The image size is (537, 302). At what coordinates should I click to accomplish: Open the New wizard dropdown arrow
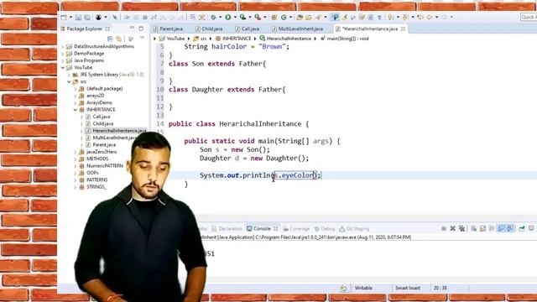70,17
